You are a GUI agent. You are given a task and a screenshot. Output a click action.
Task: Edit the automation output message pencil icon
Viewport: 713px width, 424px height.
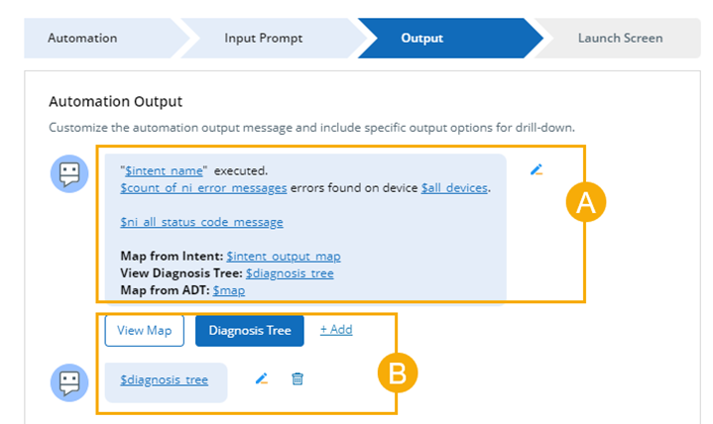tap(536, 169)
